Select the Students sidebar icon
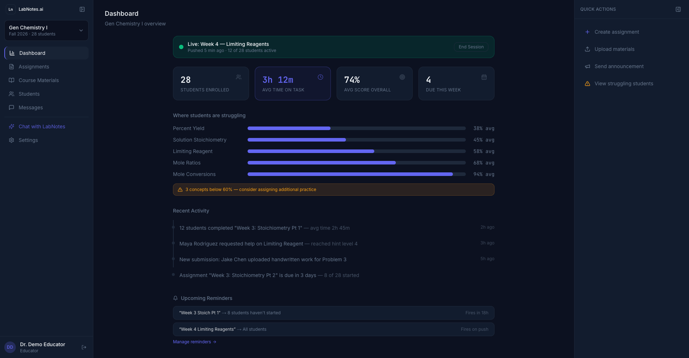 pyautogui.click(x=12, y=94)
